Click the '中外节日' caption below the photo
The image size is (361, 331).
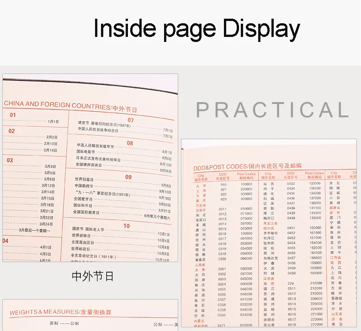93,276
